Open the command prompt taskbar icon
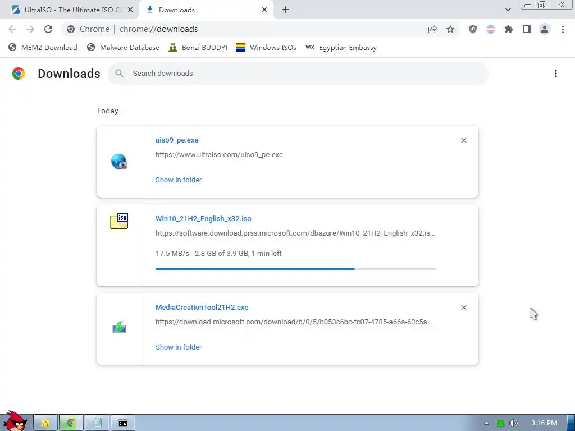Image resolution: width=575 pixels, height=431 pixels. click(x=123, y=423)
